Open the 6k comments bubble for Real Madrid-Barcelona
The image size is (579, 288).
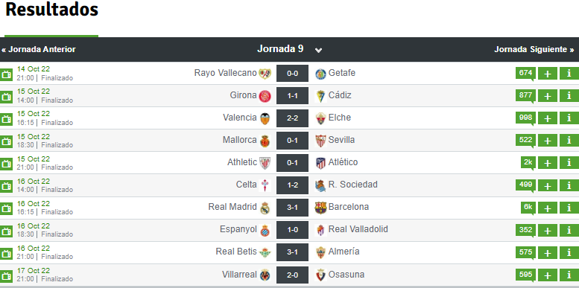[528, 208]
